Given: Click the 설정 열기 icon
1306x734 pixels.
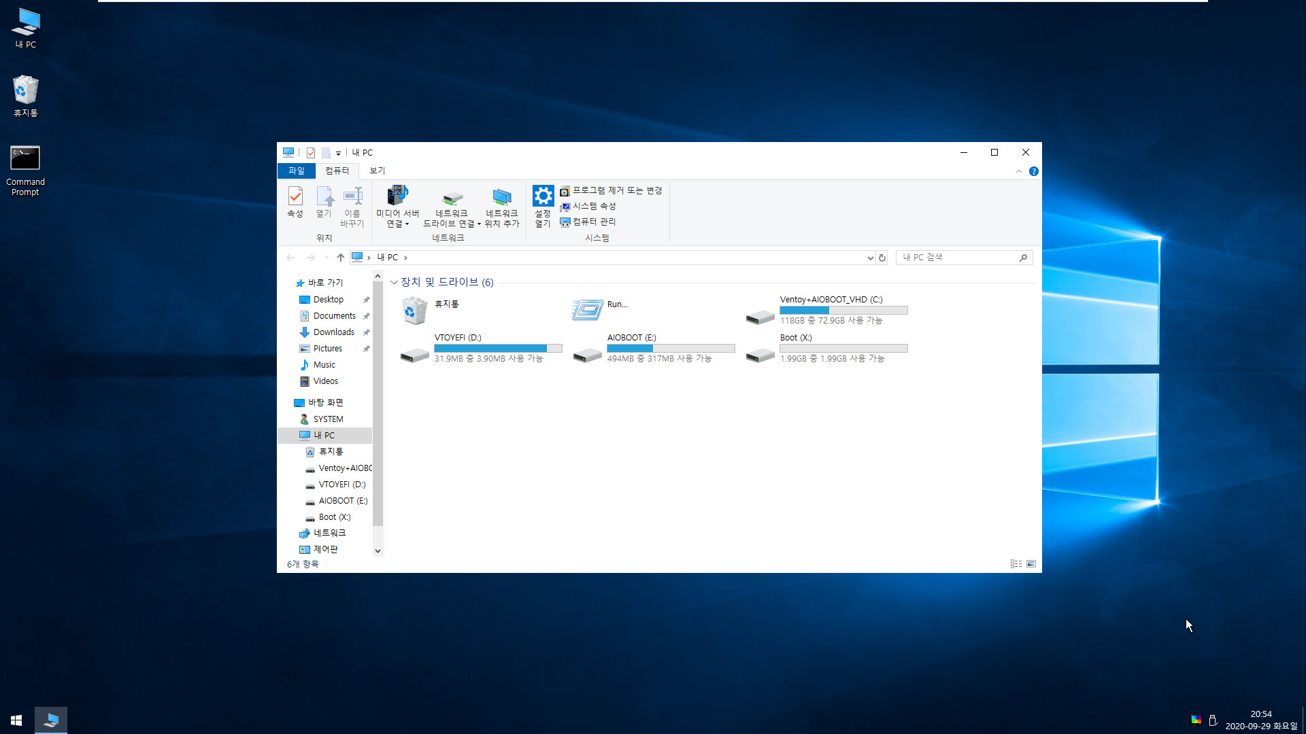Looking at the screenshot, I should point(543,205).
